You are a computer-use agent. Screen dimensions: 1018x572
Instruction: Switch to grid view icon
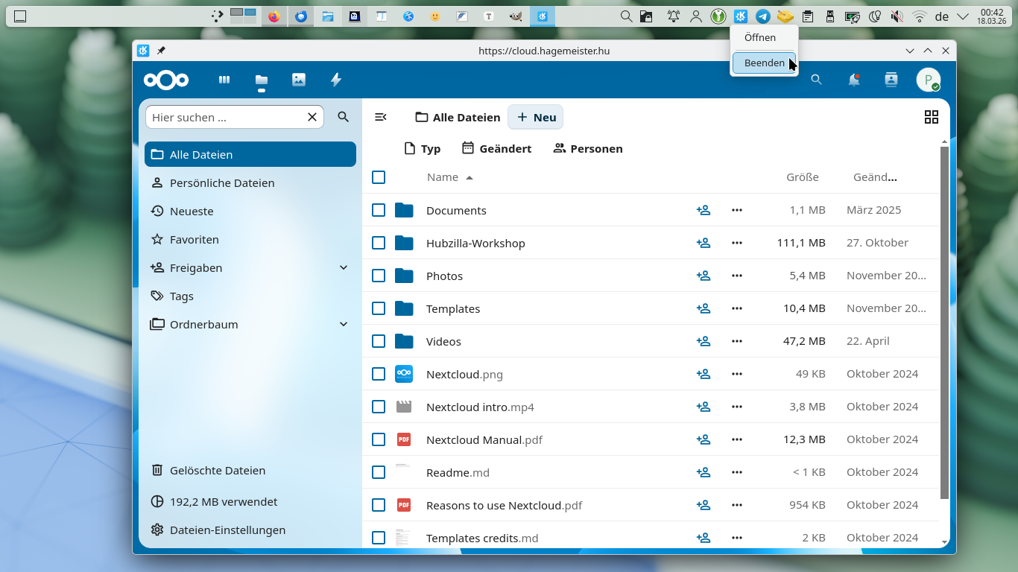coord(931,117)
